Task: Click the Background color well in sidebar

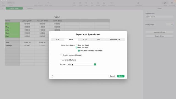Action: 170,24
